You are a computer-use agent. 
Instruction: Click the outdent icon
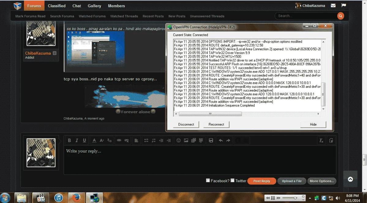(x=161, y=140)
